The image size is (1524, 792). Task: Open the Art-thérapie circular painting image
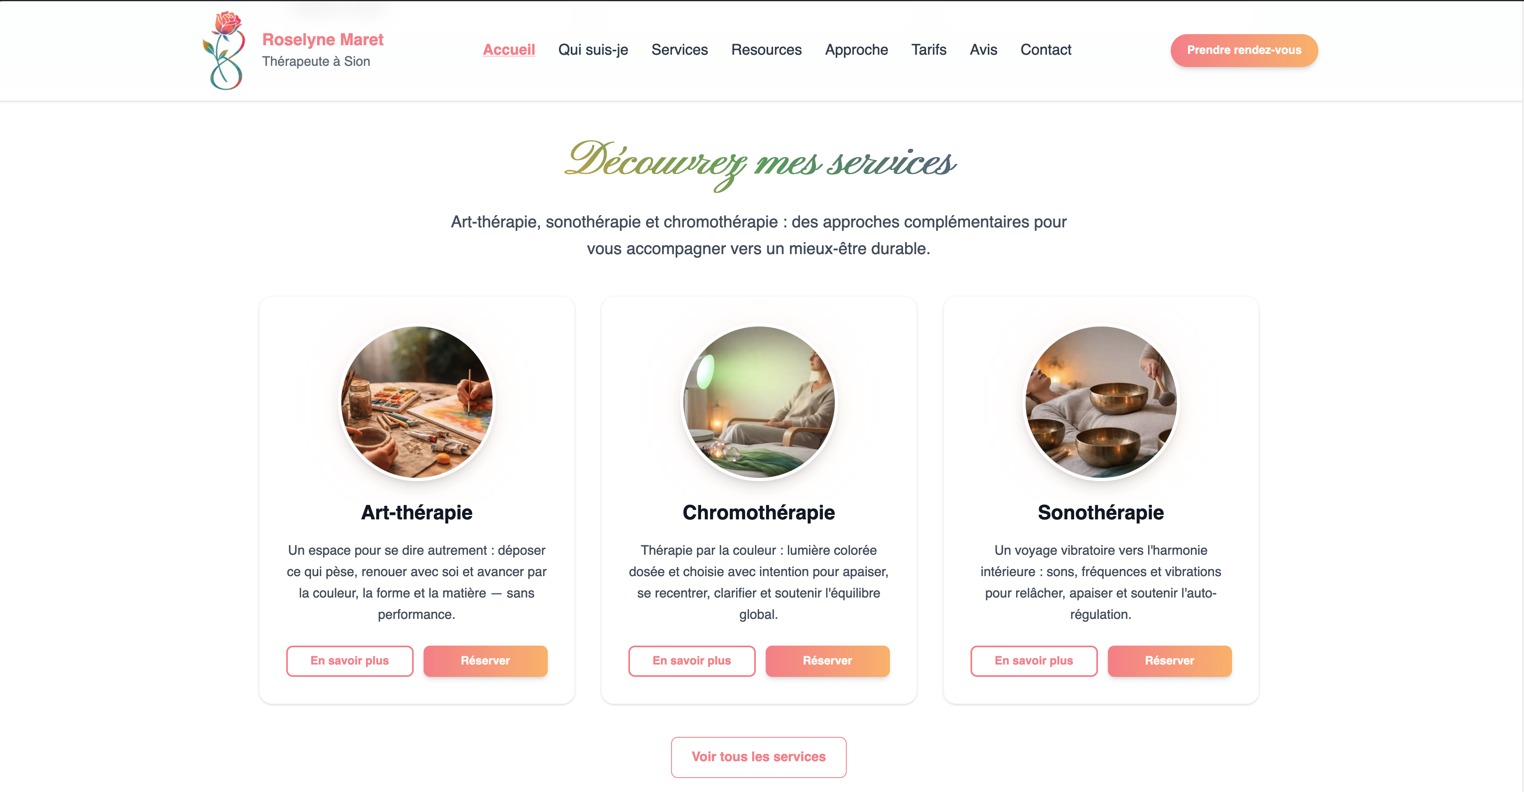[x=417, y=402]
